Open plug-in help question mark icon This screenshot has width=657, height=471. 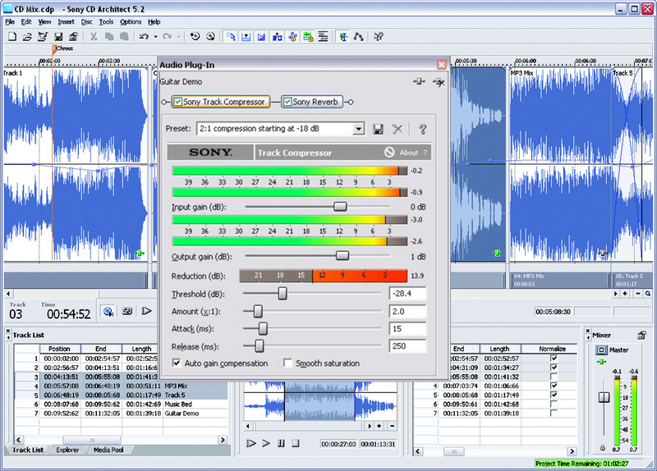click(x=423, y=129)
